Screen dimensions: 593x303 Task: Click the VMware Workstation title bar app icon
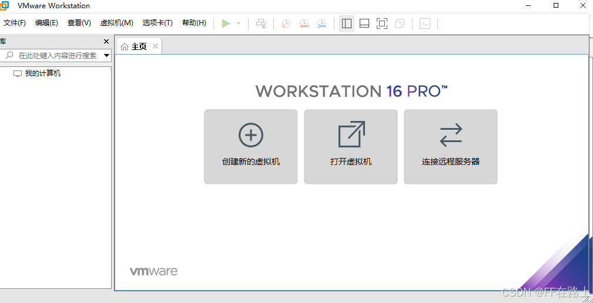4,6
